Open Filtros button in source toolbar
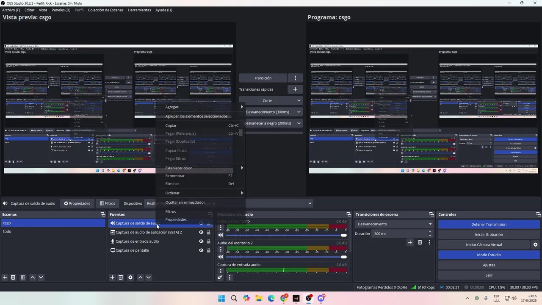Image resolution: width=542 pixels, height=305 pixels. [108, 203]
